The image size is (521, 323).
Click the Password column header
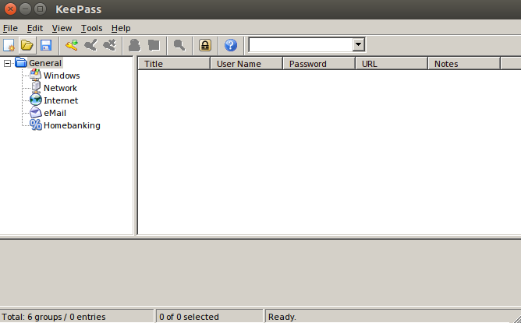coord(319,64)
